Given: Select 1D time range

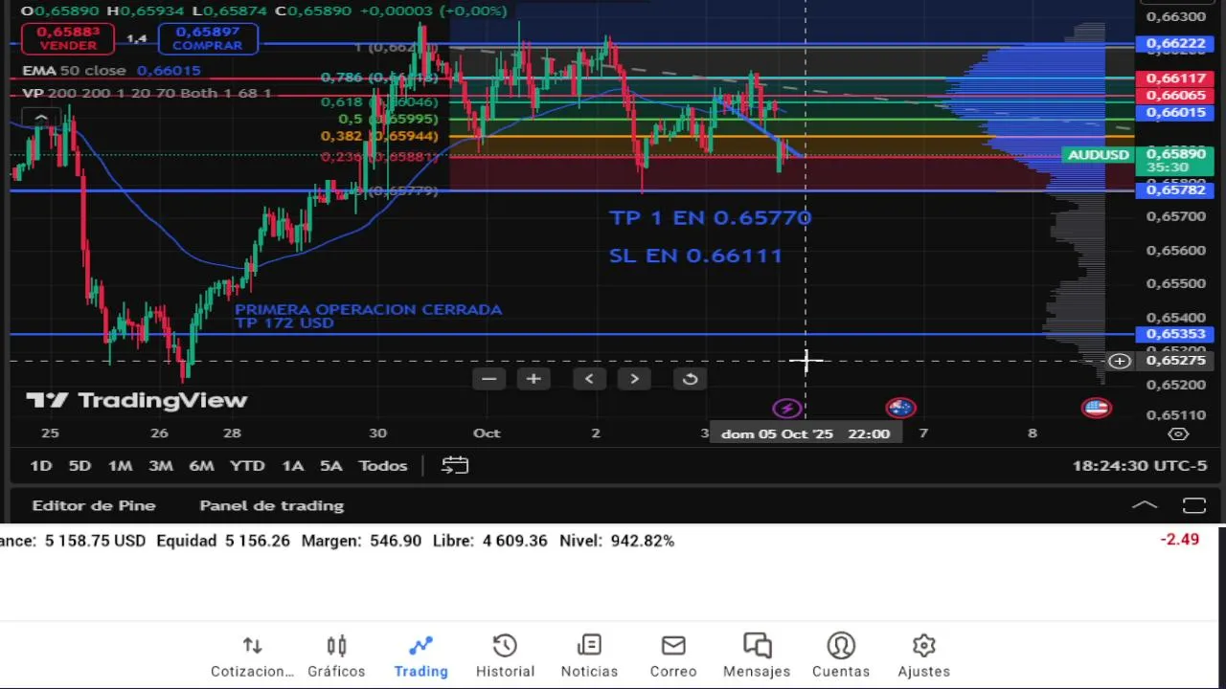Looking at the screenshot, I should pos(40,465).
